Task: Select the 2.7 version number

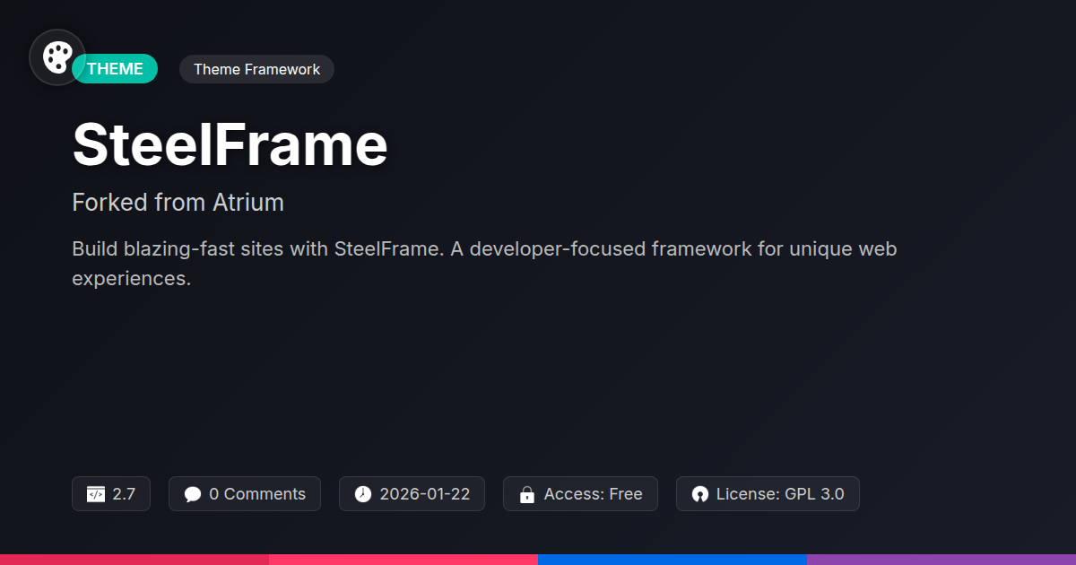Action: tap(124, 494)
